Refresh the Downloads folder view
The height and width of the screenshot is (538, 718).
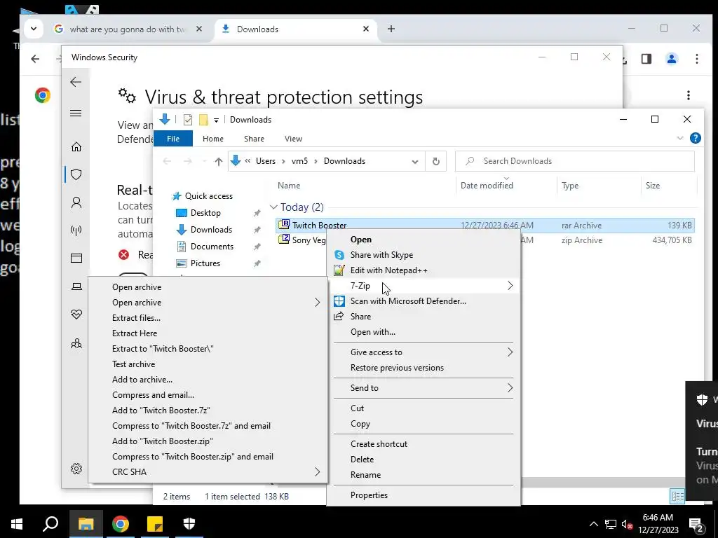coord(436,161)
